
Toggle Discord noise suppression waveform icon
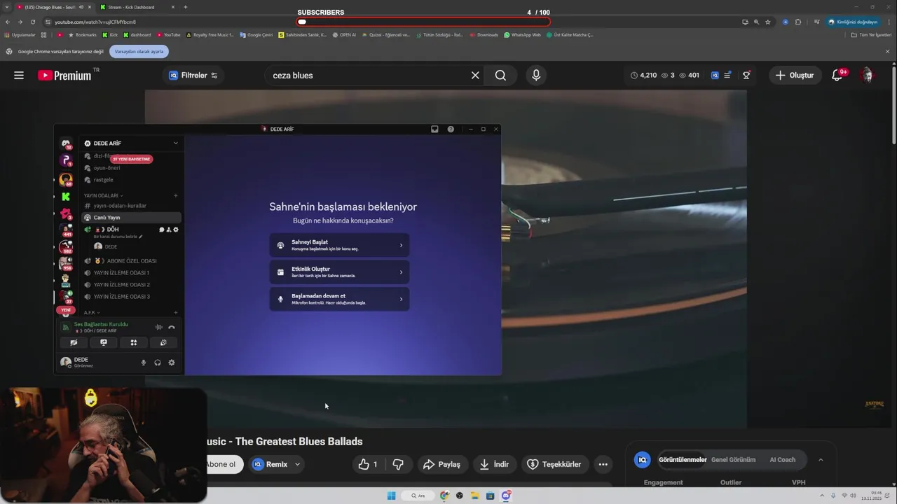159,327
